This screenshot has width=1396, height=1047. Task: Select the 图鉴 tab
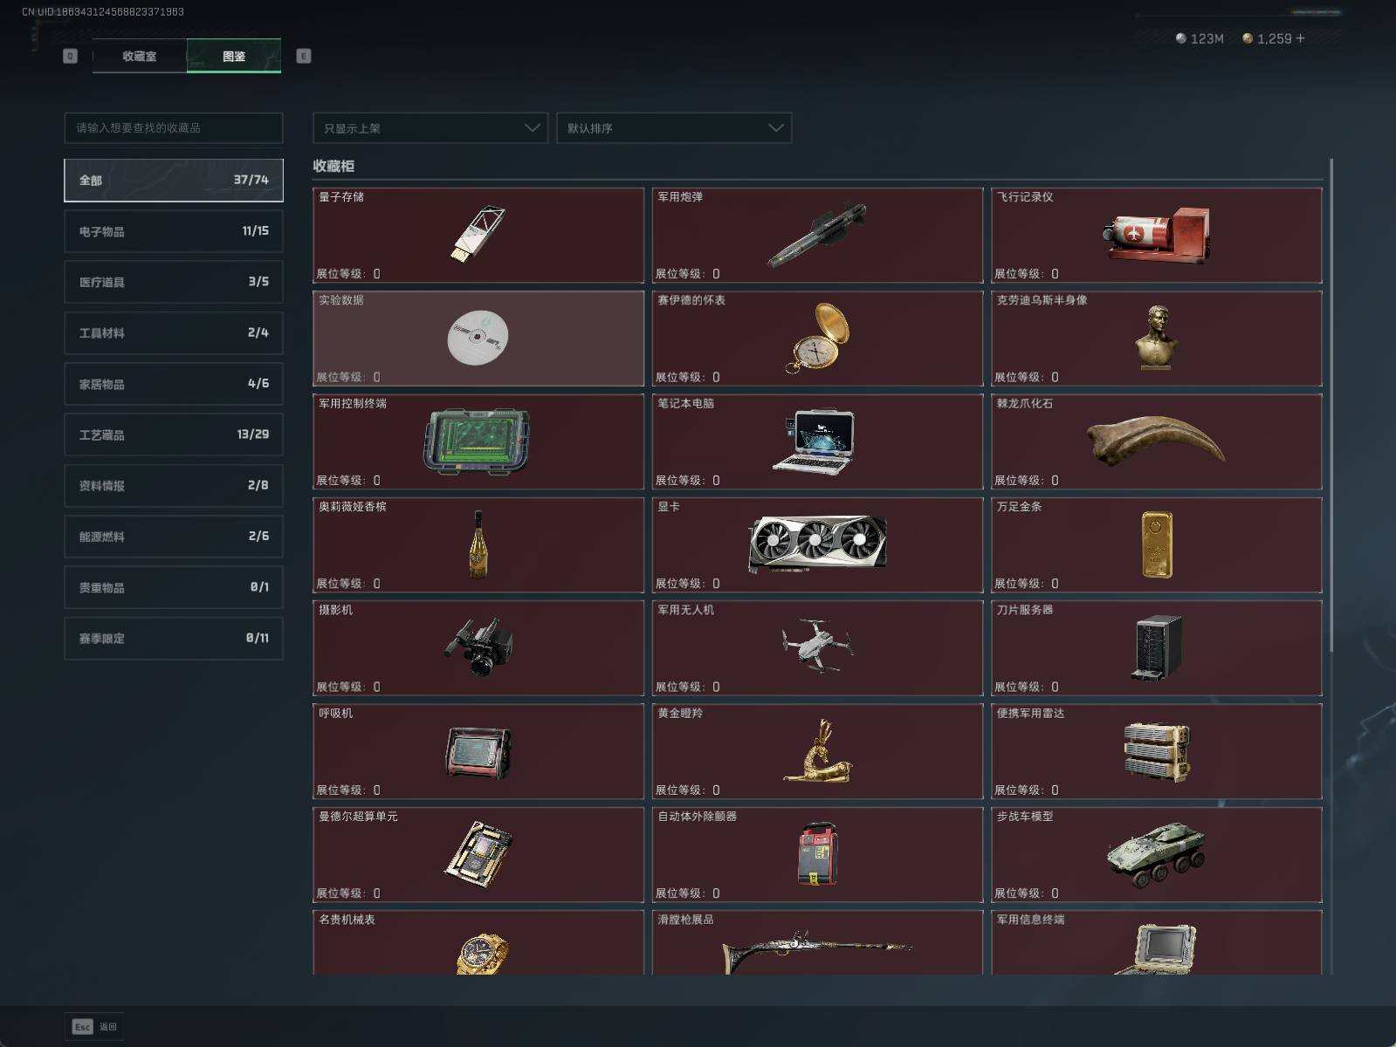pyautogui.click(x=234, y=56)
